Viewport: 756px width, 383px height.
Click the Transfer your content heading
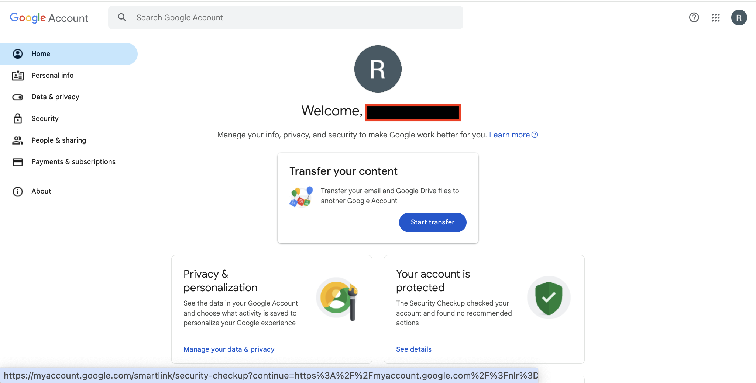pyautogui.click(x=343, y=171)
